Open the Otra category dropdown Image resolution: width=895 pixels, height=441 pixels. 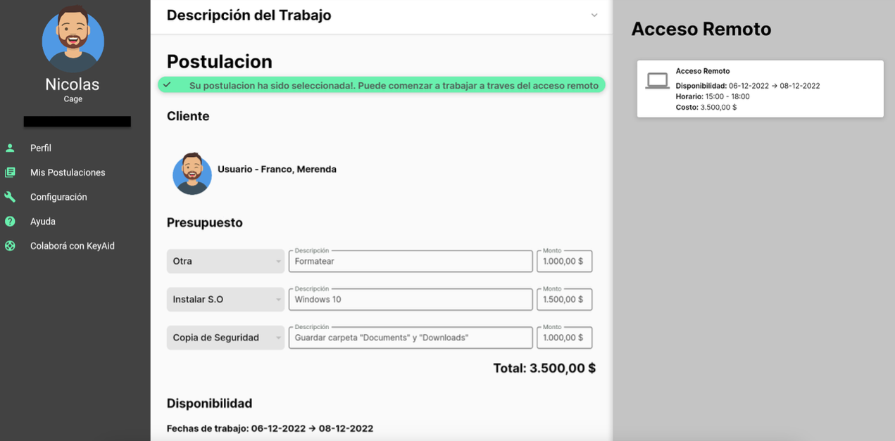pyautogui.click(x=225, y=261)
